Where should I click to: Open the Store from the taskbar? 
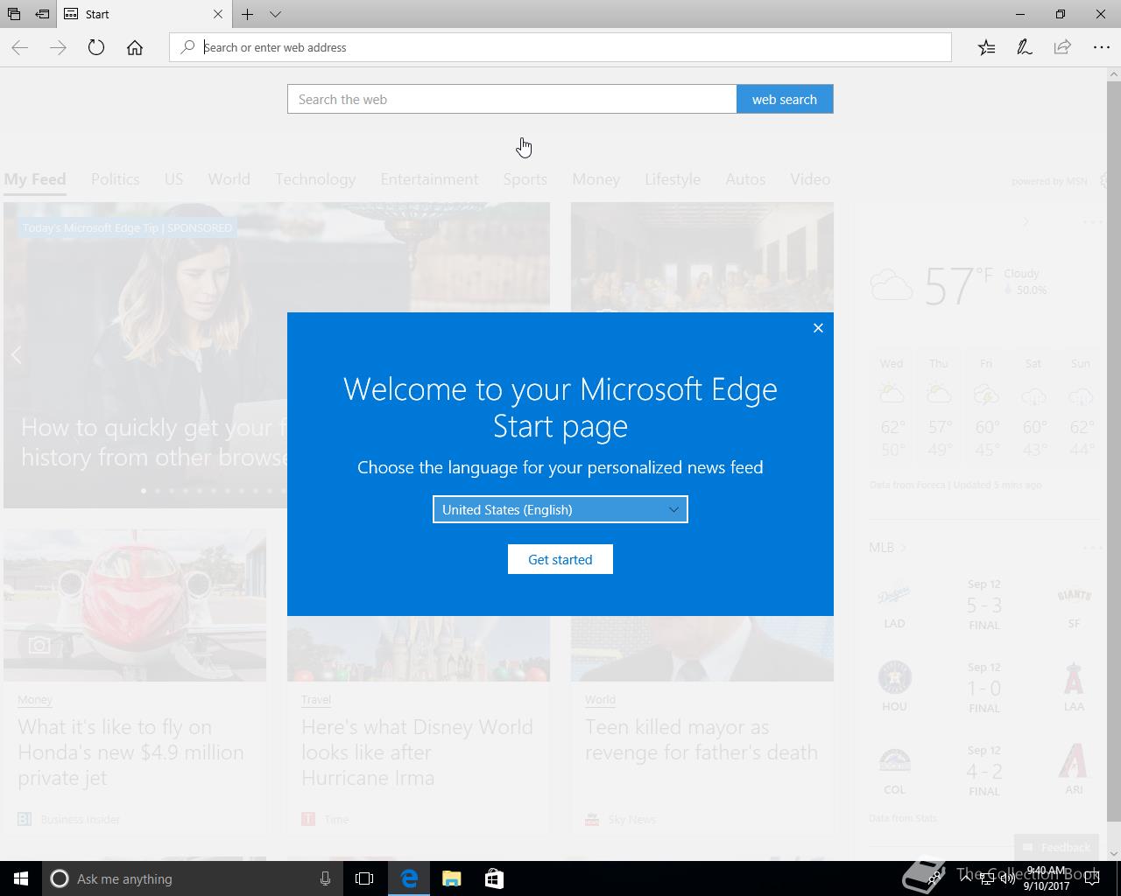(x=494, y=878)
